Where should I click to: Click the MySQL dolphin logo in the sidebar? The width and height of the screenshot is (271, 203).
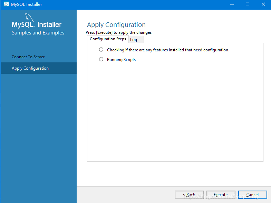pos(30,17)
